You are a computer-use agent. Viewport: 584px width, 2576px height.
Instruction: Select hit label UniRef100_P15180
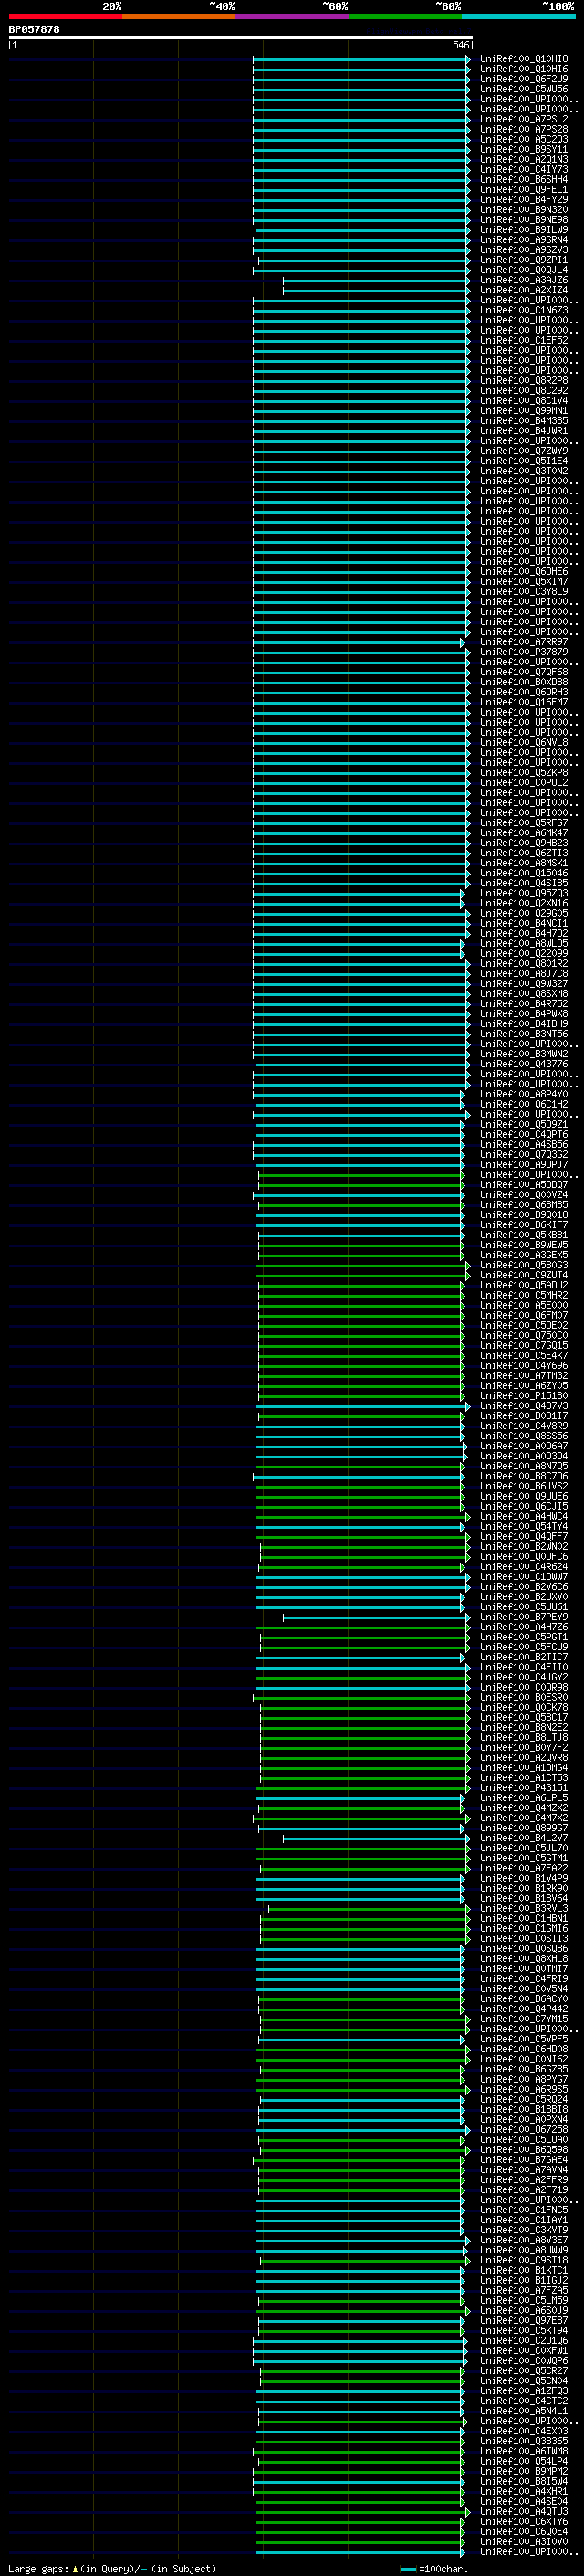tap(524, 1395)
